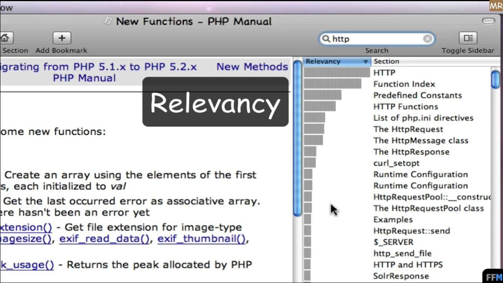This screenshot has height=283, width=503.
Task: Click the Add Bookmark plus icon
Action: 62,38
